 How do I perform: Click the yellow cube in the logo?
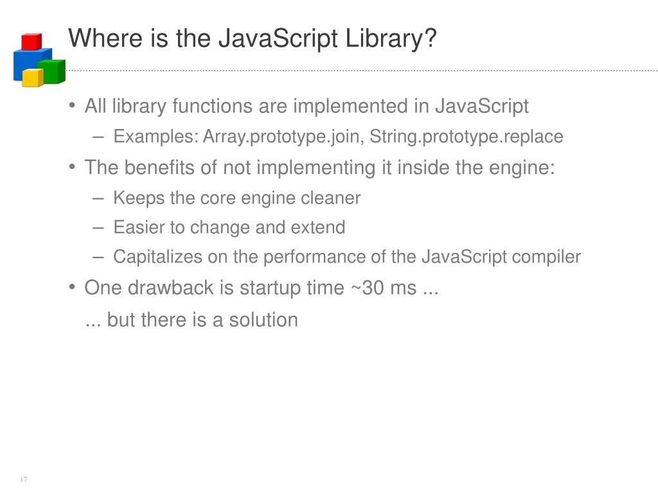[32, 78]
